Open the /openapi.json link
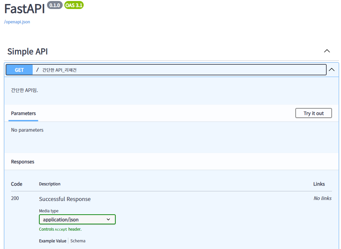The width and height of the screenshot is (341, 249). (17, 22)
